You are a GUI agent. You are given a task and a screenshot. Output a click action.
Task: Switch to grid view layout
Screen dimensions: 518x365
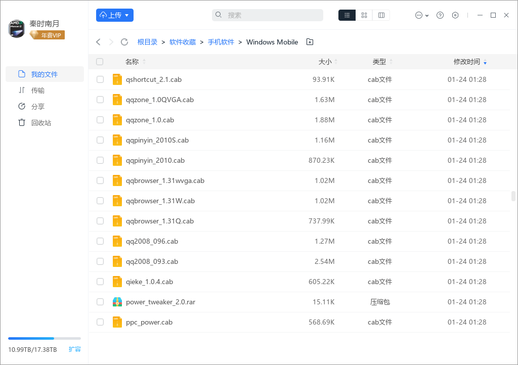364,15
